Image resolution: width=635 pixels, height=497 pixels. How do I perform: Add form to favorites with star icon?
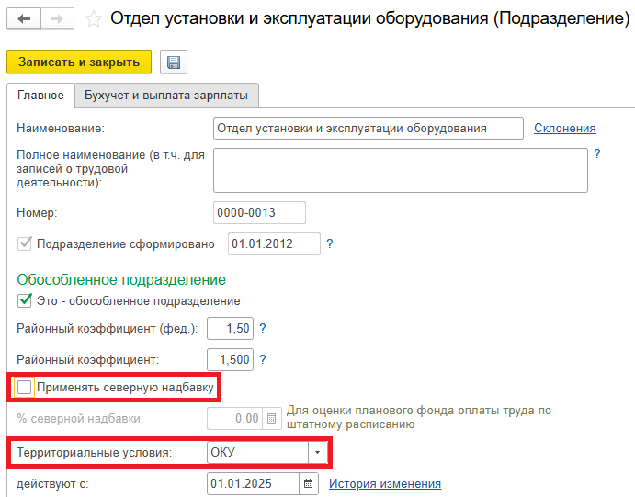click(92, 18)
